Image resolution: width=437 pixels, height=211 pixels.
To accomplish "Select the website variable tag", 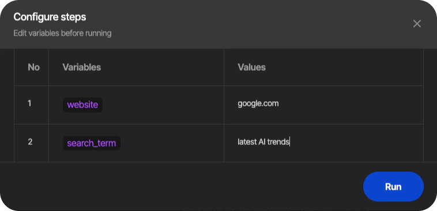I will (x=83, y=105).
